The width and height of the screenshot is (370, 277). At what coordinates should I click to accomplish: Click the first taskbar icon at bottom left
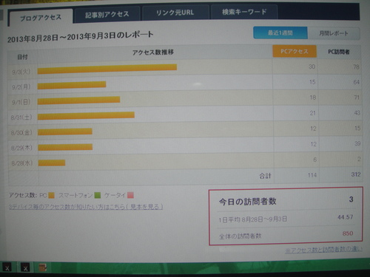[x=7, y=267]
